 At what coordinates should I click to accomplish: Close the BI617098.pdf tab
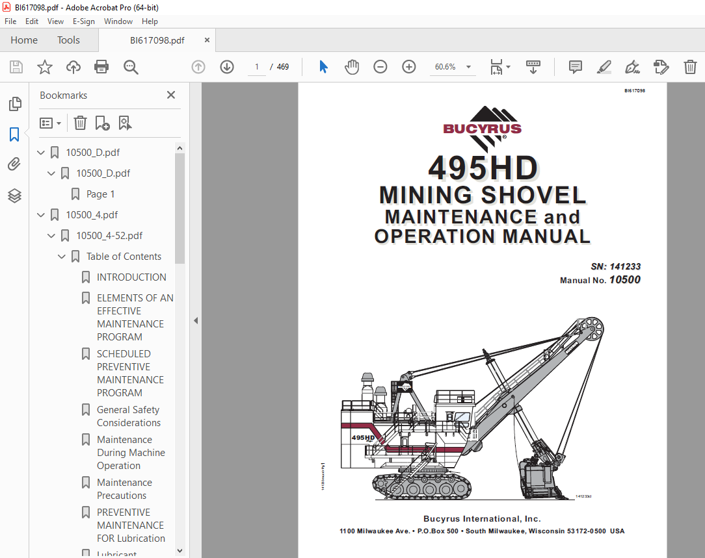click(x=207, y=40)
